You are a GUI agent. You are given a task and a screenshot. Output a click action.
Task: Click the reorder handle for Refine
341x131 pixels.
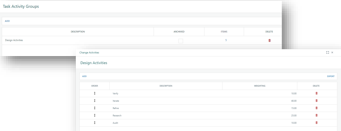point(95,108)
